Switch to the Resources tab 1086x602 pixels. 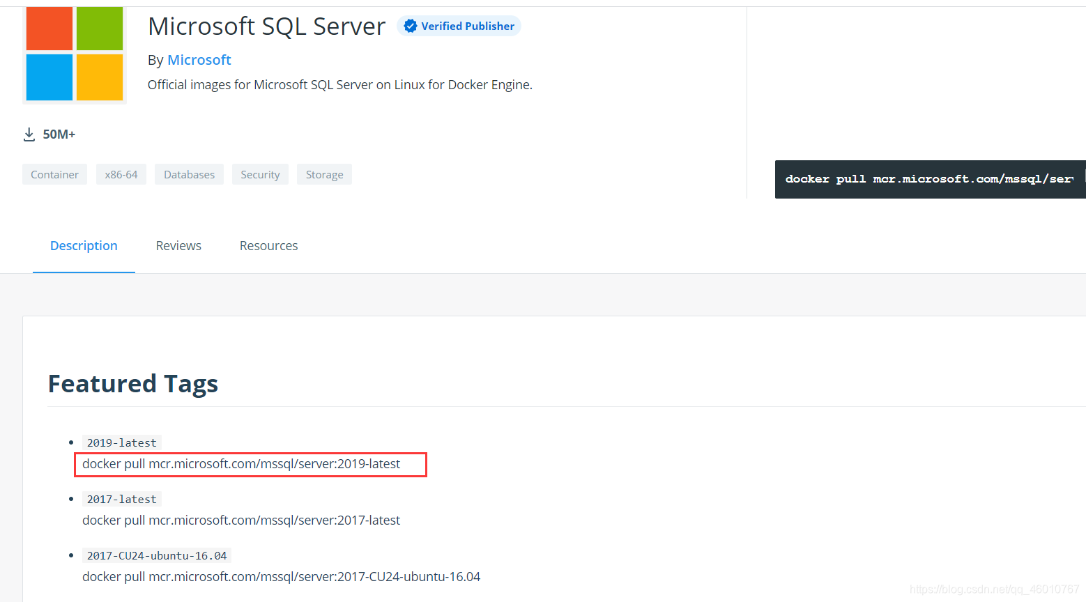point(268,246)
